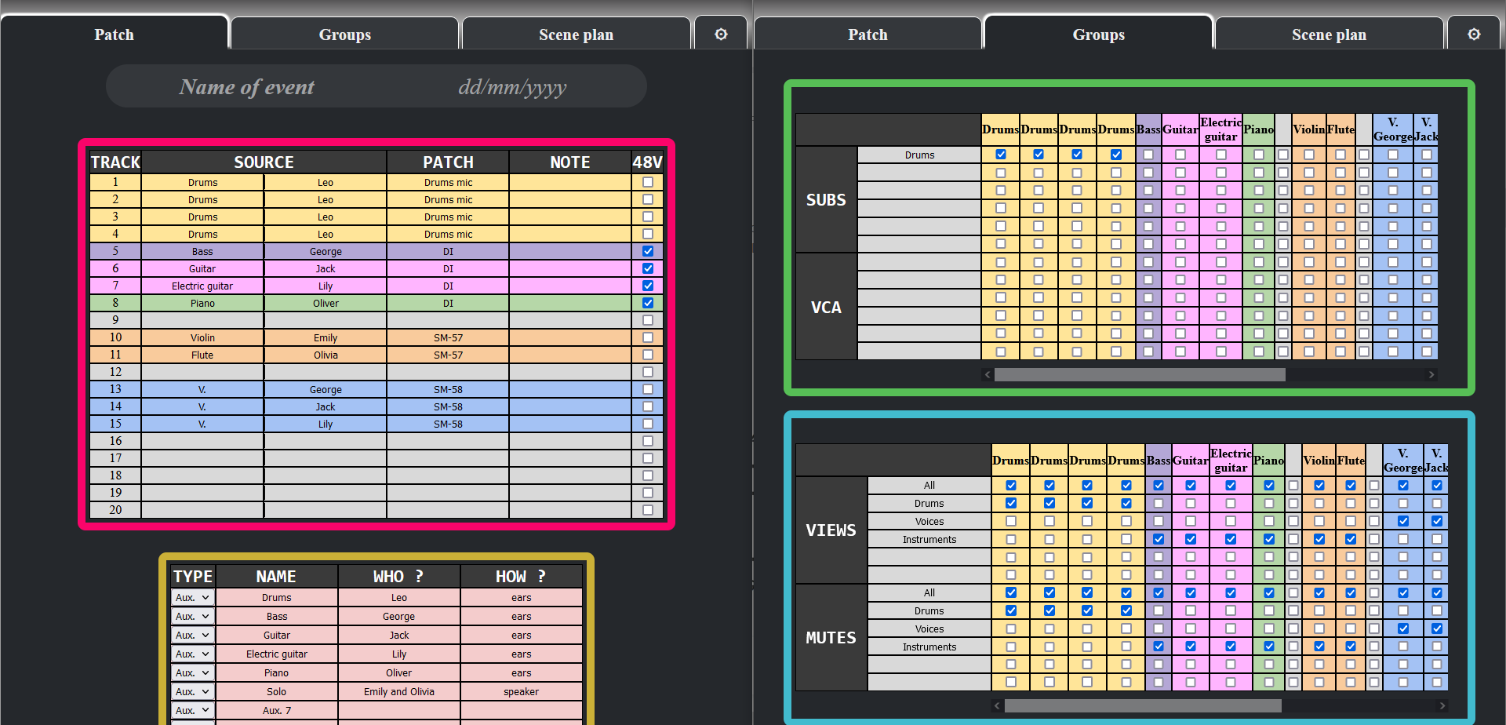Click right arrow of SUBS/VCA scrollbar
Screen dimensions: 1506x725
click(x=1431, y=375)
